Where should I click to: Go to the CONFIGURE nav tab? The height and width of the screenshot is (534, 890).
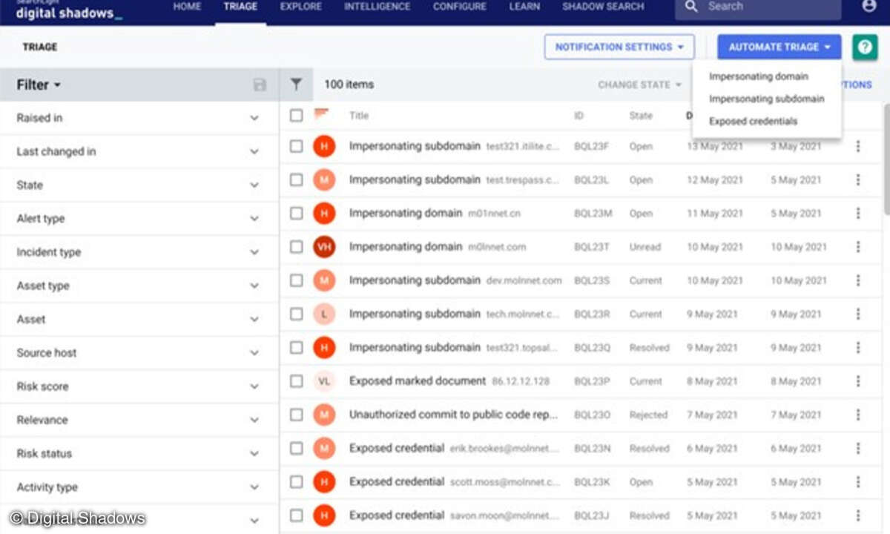tap(460, 7)
